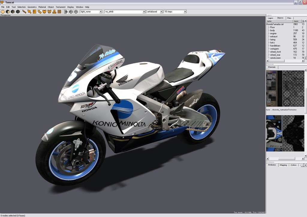The width and height of the screenshot is (307, 217).
Task: Open the Geometry menu
Action: coord(32,7)
